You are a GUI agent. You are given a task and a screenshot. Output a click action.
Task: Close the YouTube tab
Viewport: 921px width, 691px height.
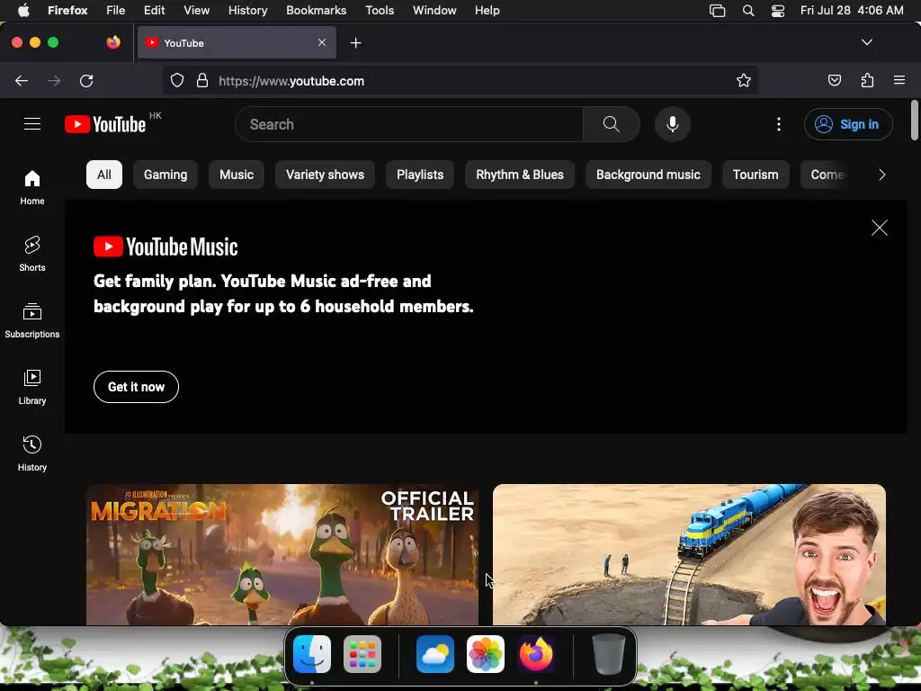click(x=322, y=42)
